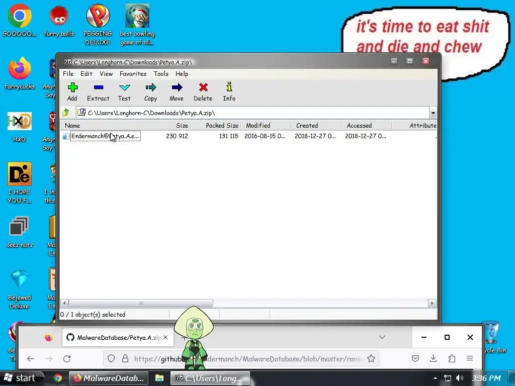Open the deez nutz desktop icon
The height and width of the screenshot is (386, 515).
20,232
